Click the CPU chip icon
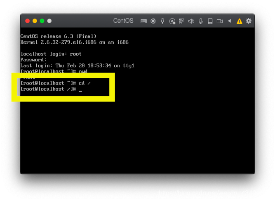 point(153,21)
